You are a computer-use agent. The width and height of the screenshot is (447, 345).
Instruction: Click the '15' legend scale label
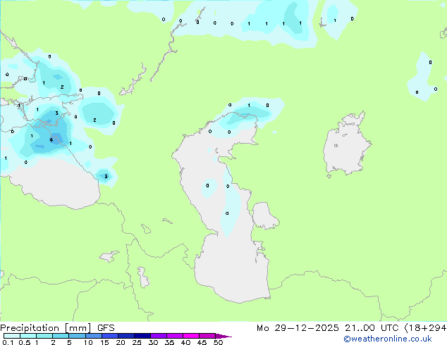[104, 342]
